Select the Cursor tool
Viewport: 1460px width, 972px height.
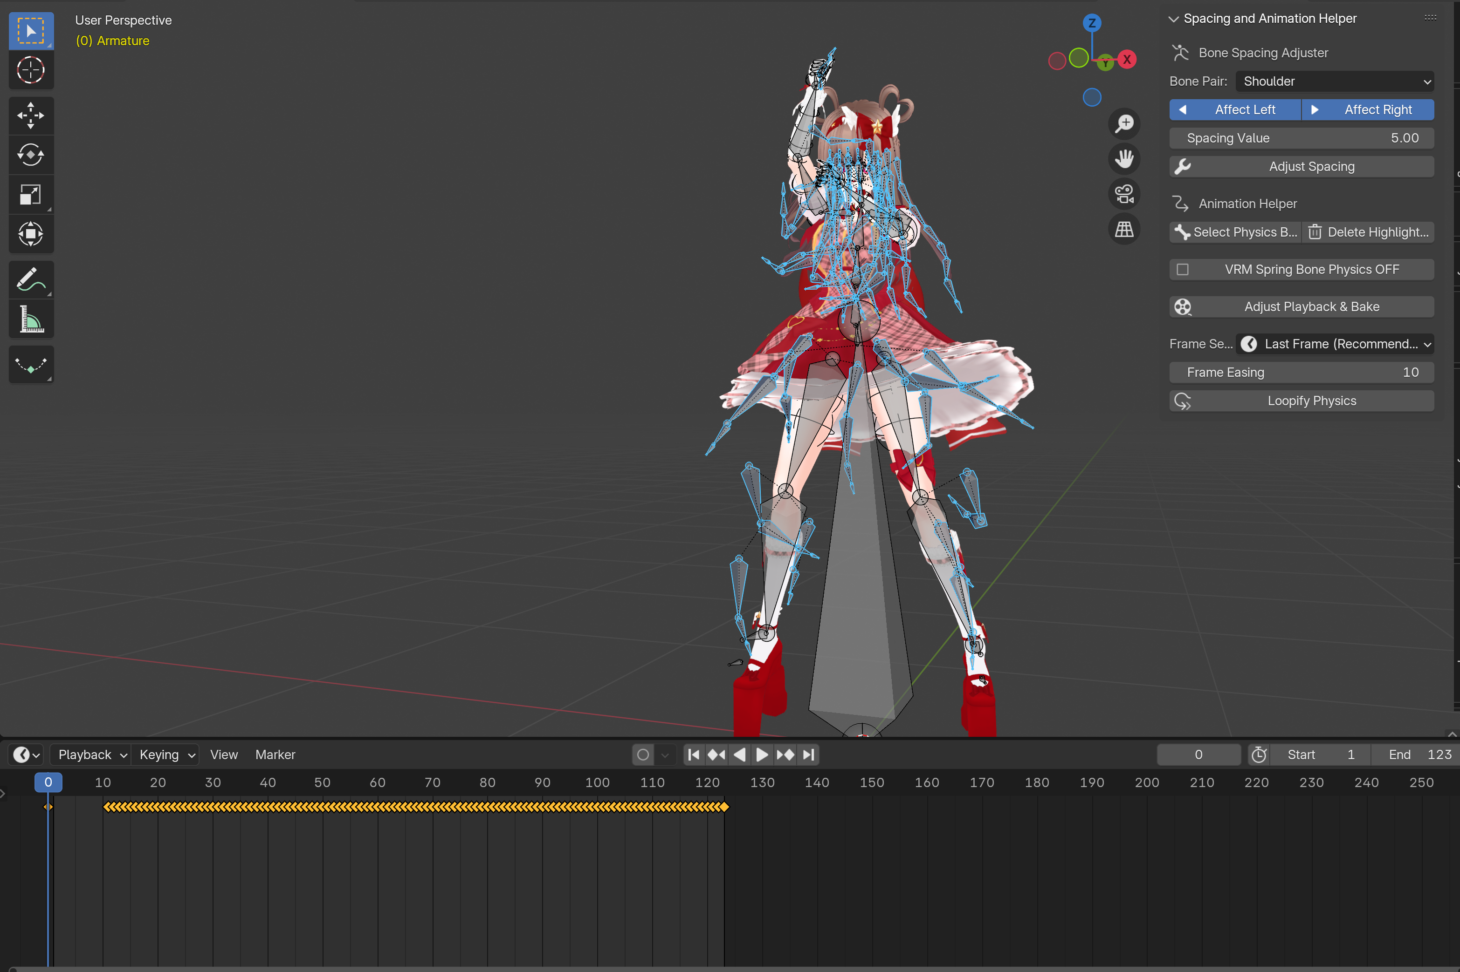(30, 70)
